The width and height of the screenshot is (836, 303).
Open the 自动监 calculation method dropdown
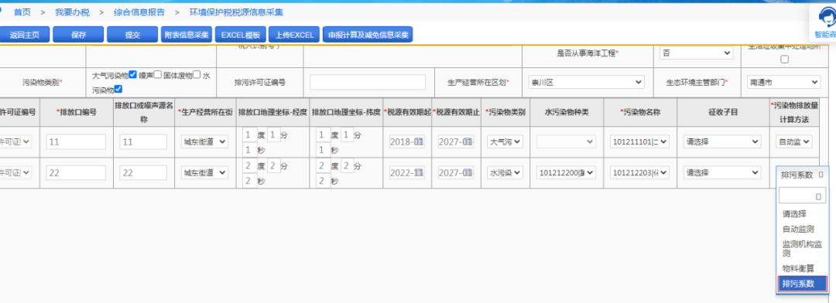794,141
